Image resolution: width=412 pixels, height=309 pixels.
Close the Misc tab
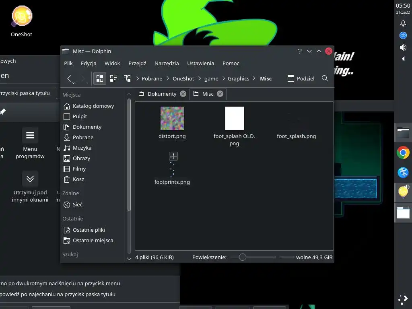[x=220, y=94]
